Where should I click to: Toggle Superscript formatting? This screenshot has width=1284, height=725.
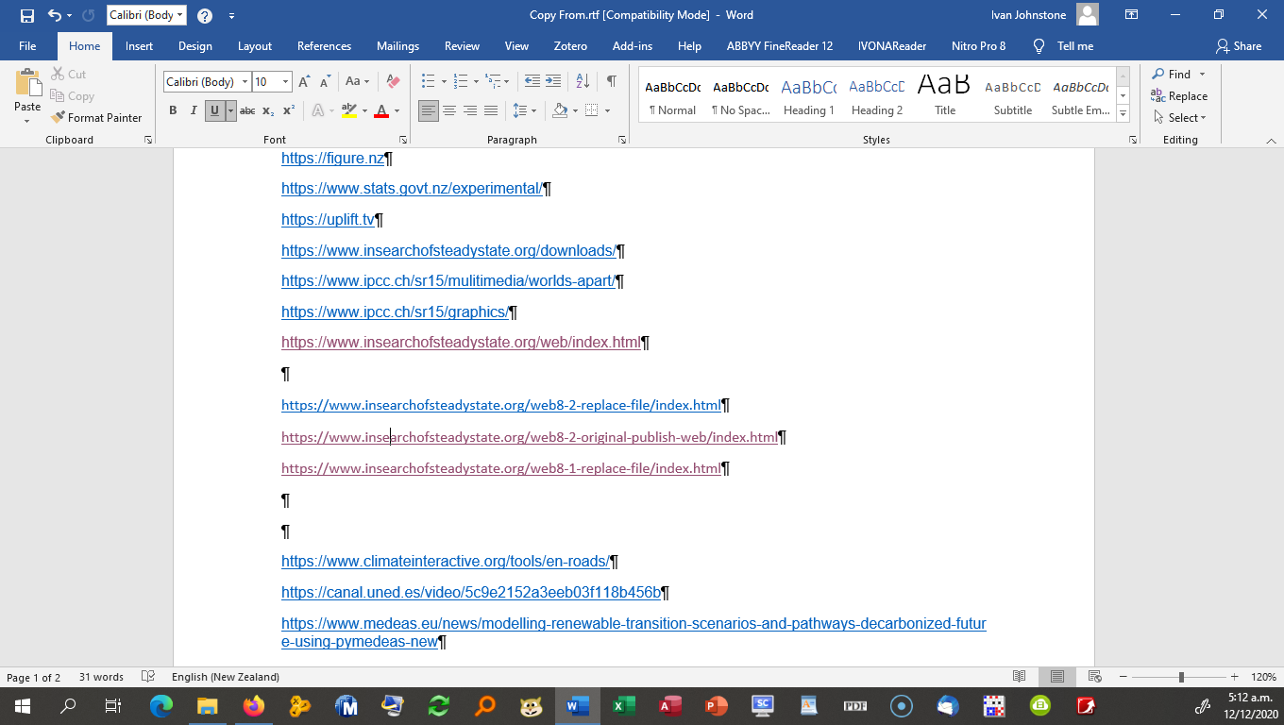pos(289,111)
